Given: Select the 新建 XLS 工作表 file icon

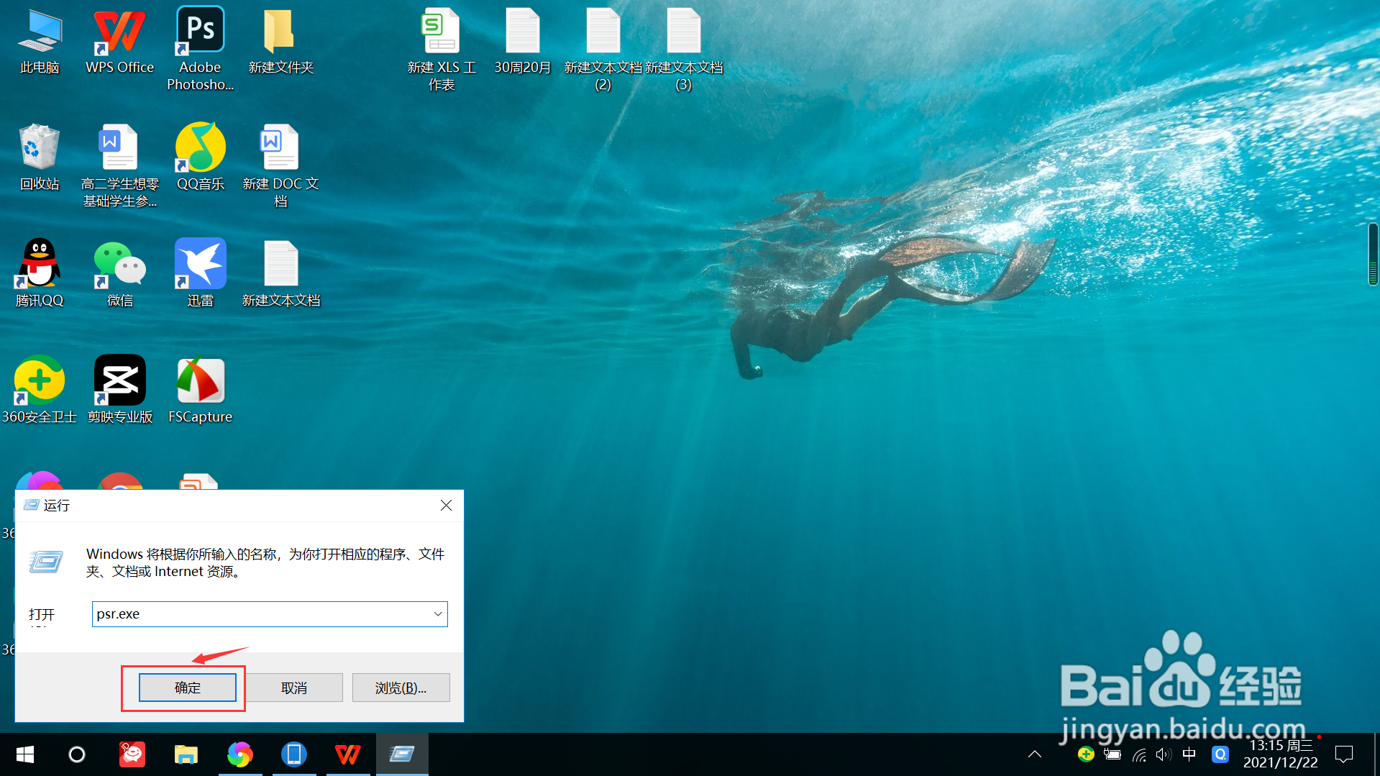Looking at the screenshot, I should pyautogui.click(x=441, y=49).
